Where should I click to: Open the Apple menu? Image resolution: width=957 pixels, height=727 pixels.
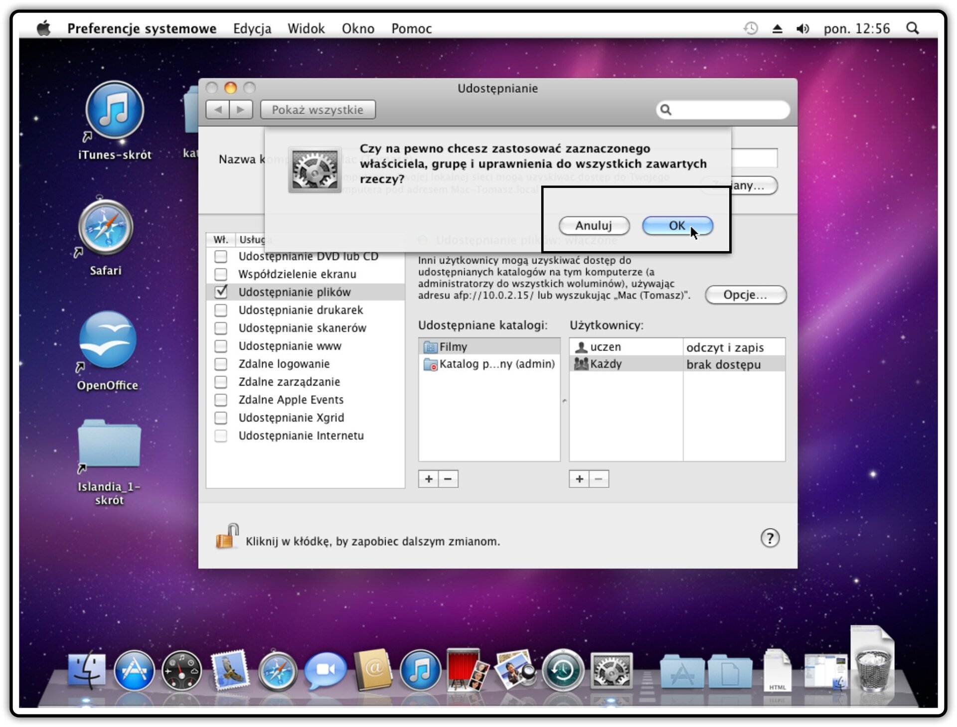coord(44,28)
